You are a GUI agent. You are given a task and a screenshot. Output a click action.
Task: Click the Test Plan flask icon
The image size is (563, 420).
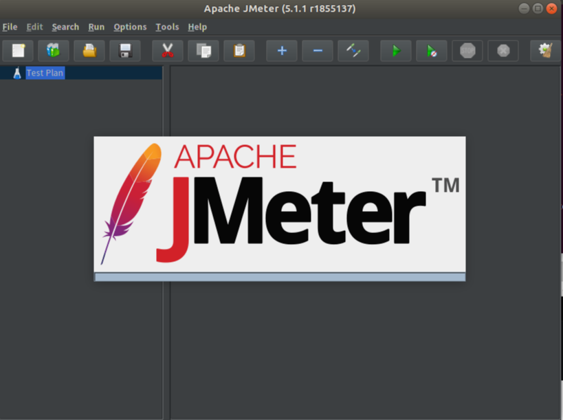click(x=17, y=73)
